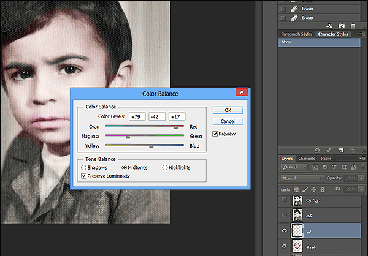Open the Character Styles panel flyout menu
This screenshot has height=256, width=368.
(x=362, y=34)
